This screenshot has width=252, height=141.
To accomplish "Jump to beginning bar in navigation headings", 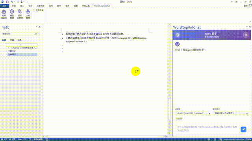I will tap(21, 45).
